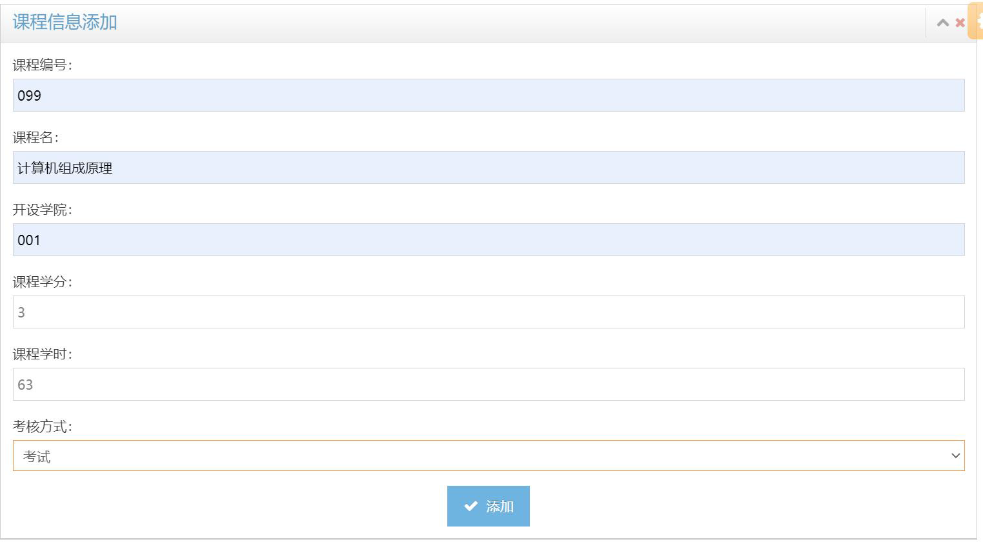Click the empty panel header bar area
Image resolution: width=983 pixels, height=542 pixels.
point(516,23)
